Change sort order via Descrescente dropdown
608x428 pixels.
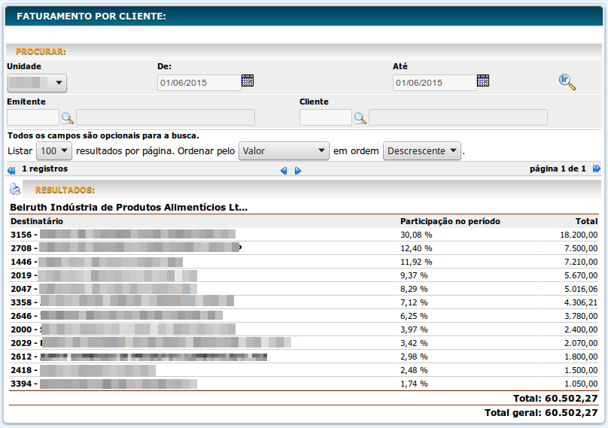tap(422, 151)
